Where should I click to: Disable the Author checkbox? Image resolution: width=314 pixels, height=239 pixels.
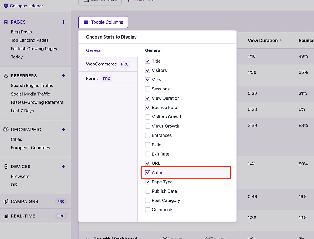coord(147,172)
